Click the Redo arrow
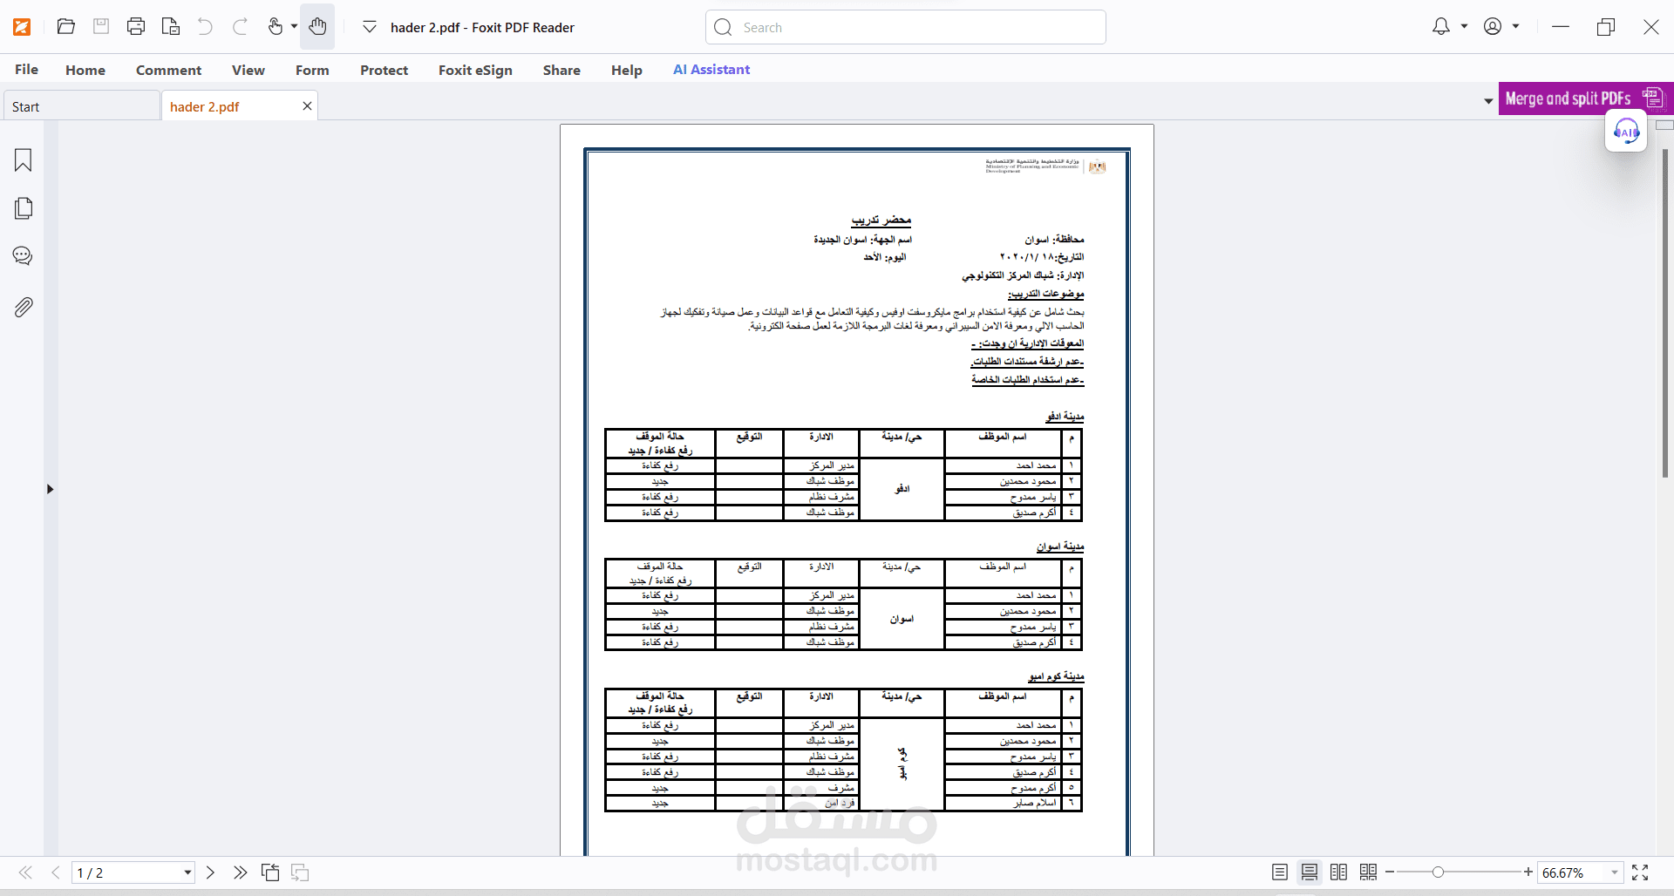The image size is (1674, 896). (240, 26)
